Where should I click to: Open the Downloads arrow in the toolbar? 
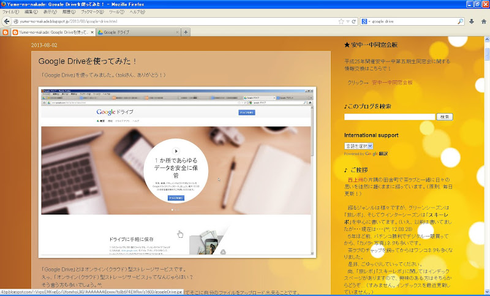[x=472, y=21]
